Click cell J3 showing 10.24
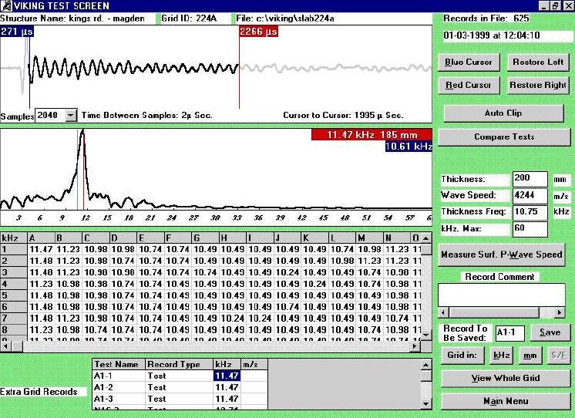The image size is (575, 418). (x=287, y=272)
